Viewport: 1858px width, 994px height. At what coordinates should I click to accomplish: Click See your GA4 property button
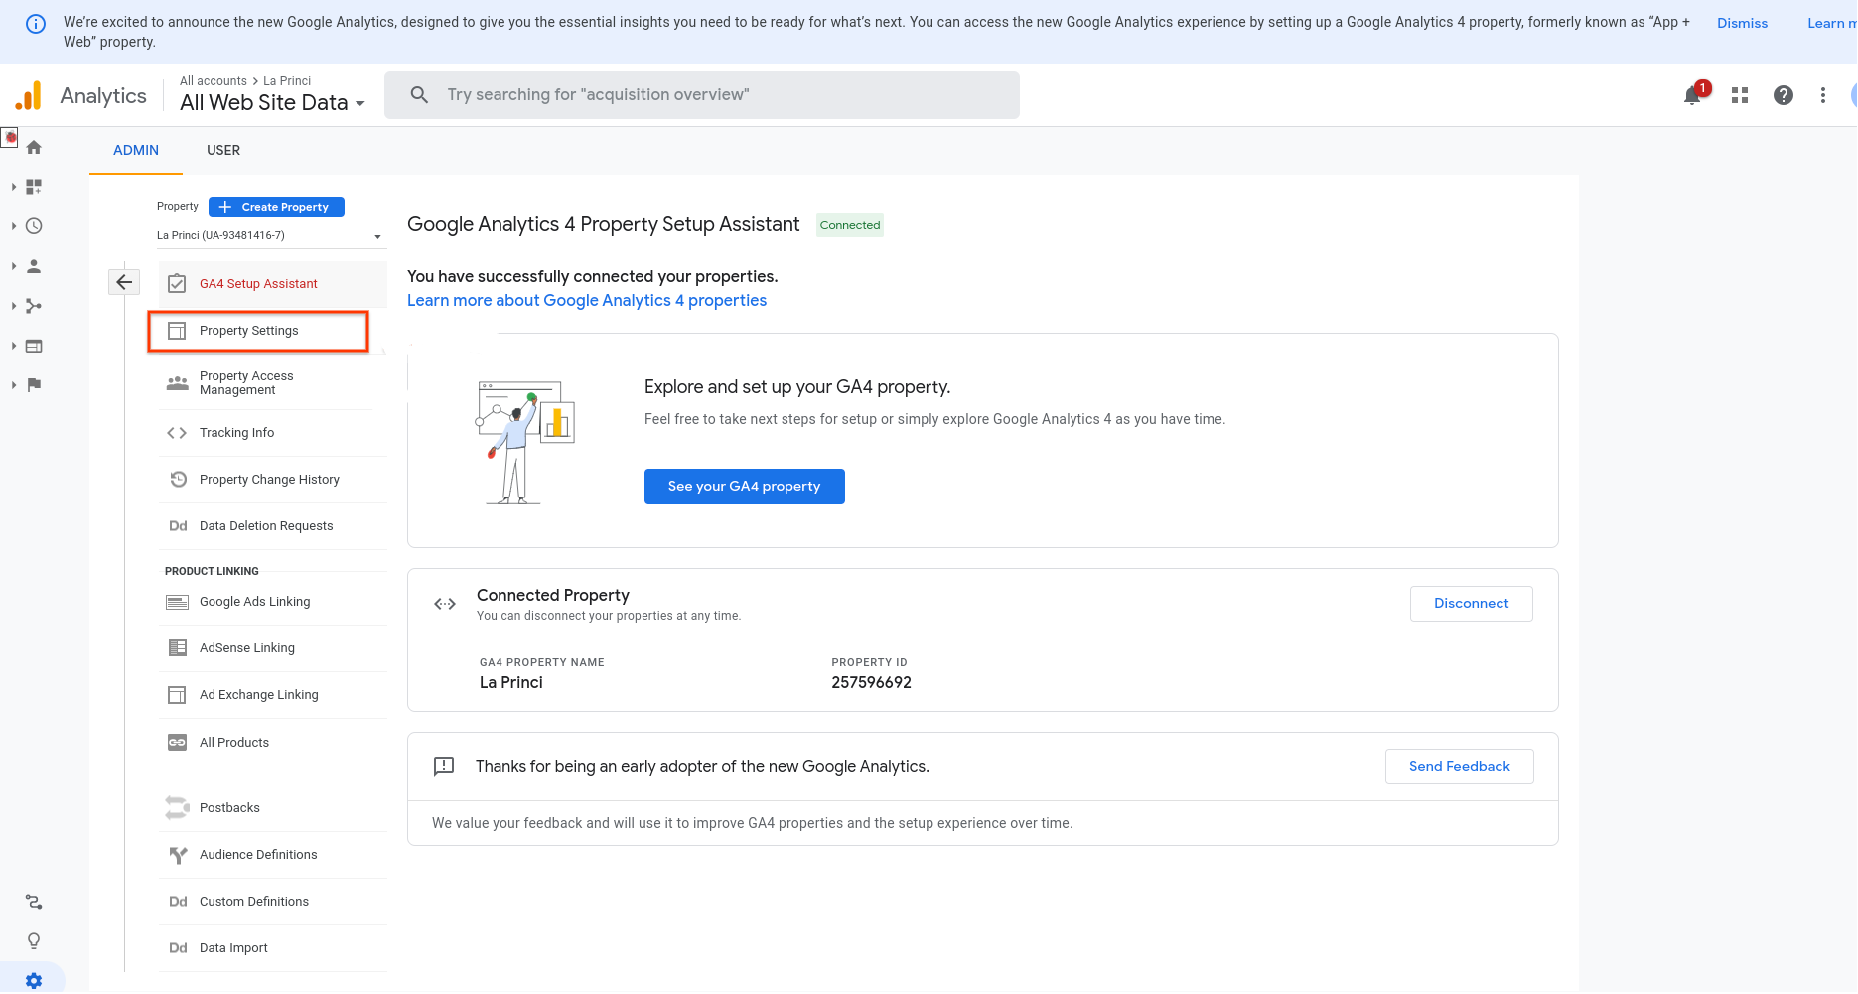[745, 487]
